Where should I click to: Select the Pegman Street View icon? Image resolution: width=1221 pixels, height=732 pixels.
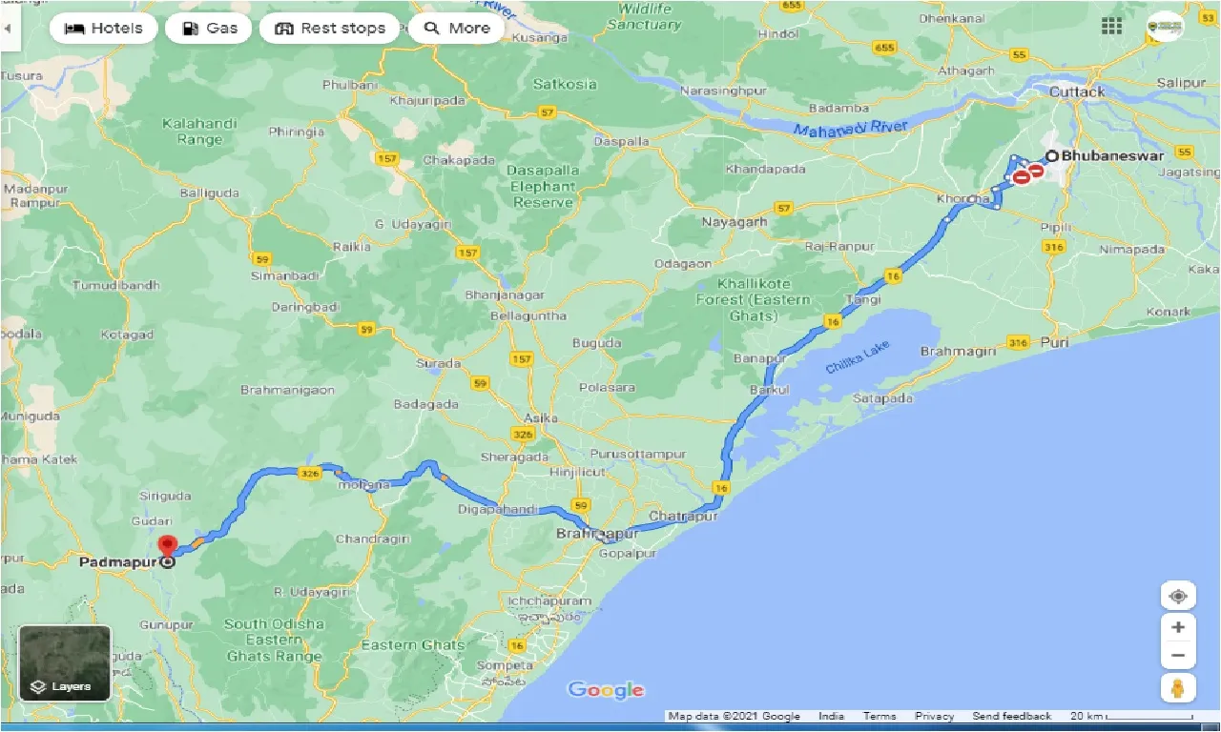[x=1179, y=688]
